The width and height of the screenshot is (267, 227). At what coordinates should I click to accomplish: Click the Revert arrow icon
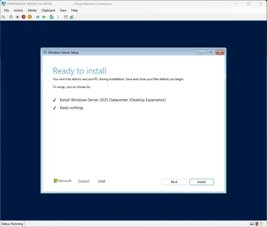58,17
